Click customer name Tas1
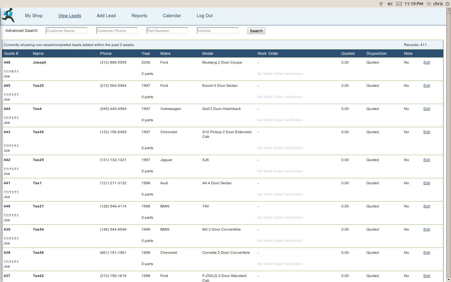 (x=37, y=183)
